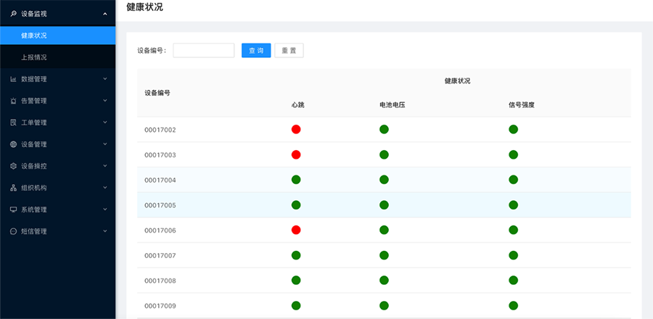
Task: Expand the 告警管理 chevron
Action: pos(105,100)
